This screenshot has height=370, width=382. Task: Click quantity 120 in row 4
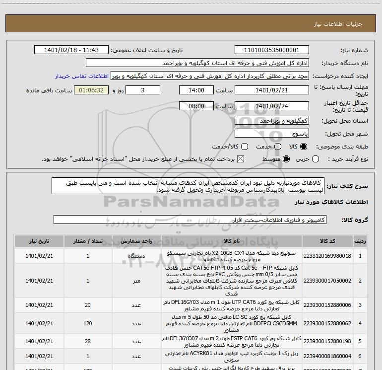coord(88,323)
